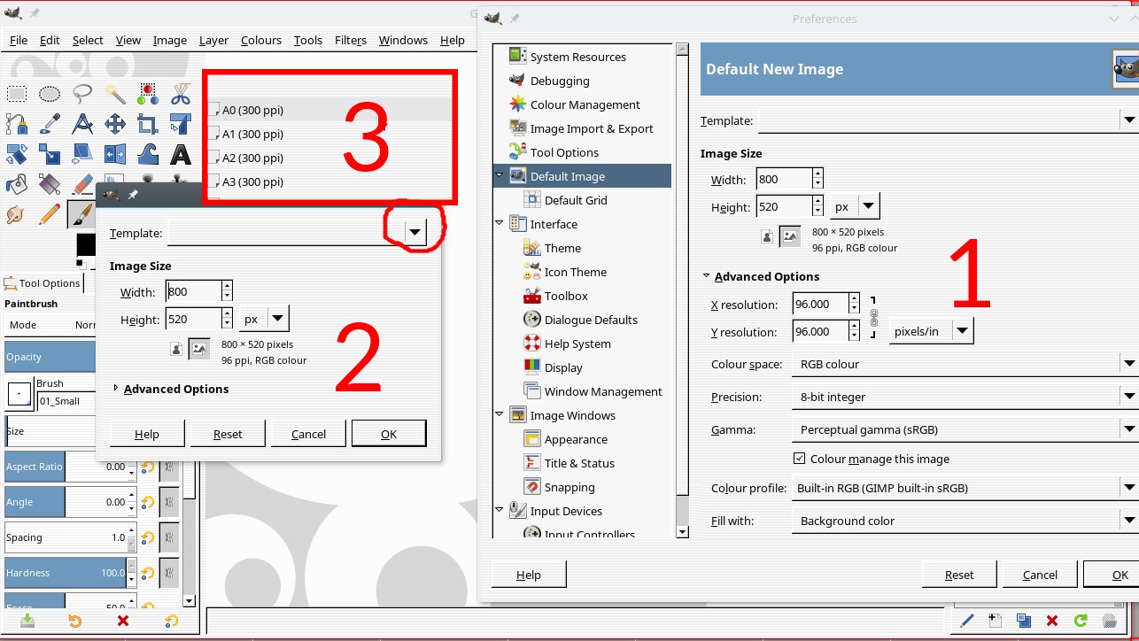
Task: Open the Filters menu
Action: (x=351, y=40)
